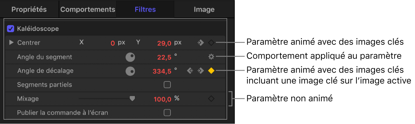This screenshot has height=124, width=415.
Task: Disable the Kaléidoscope filter checkbox
Action: coord(10,29)
